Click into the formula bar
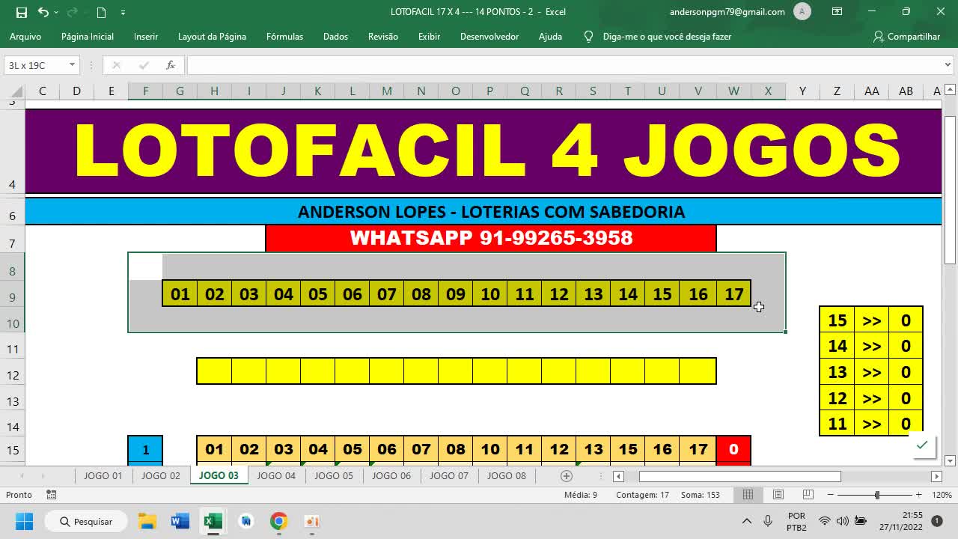The image size is (958, 539). 564,65
